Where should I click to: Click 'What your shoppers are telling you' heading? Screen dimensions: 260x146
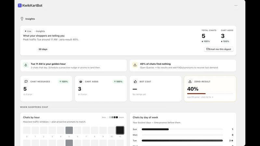[44, 36]
